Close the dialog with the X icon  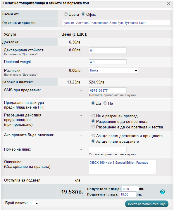point(168,4)
